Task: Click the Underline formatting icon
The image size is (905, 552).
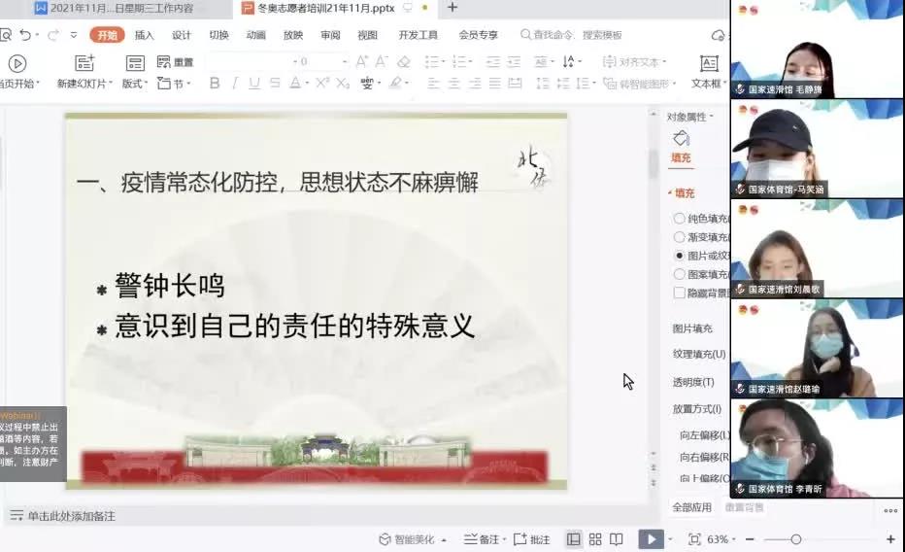Action: coord(254,84)
